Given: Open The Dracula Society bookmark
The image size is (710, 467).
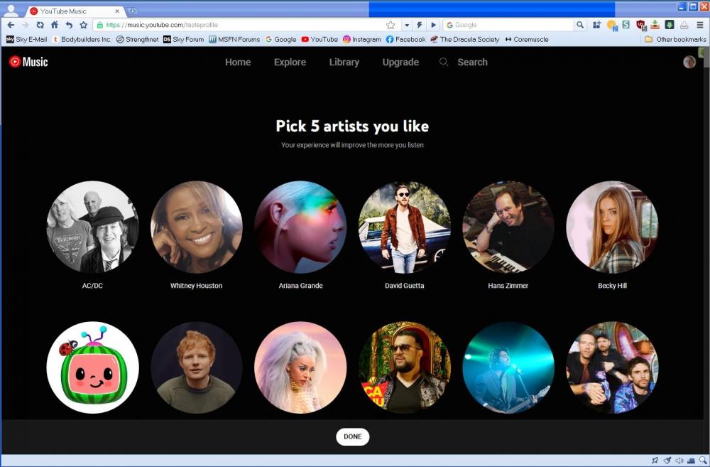Looking at the screenshot, I should pyautogui.click(x=465, y=39).
